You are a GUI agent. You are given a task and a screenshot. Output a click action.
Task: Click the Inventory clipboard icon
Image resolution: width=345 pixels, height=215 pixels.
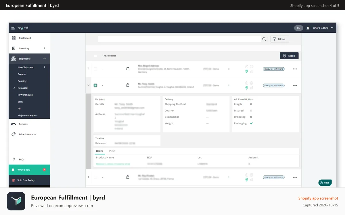(x=14, y=48)
